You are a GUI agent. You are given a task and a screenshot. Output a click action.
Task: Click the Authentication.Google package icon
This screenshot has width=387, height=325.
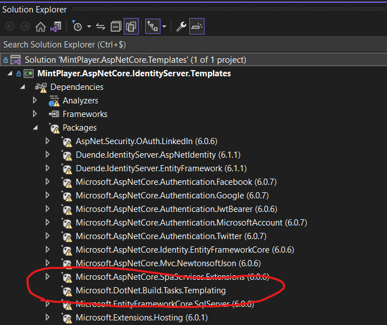[x=67, y=196]
